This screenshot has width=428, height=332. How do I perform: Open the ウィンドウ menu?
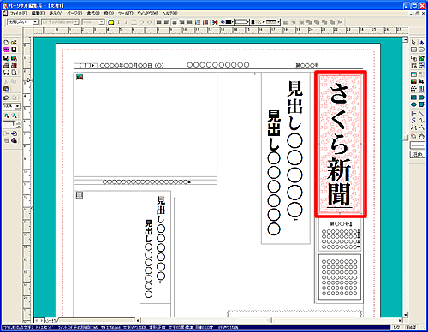pos(147,14)
